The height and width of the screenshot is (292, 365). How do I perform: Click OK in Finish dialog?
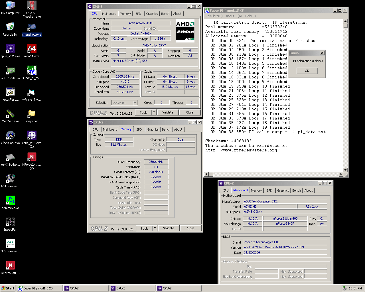[x=307, y=71]
